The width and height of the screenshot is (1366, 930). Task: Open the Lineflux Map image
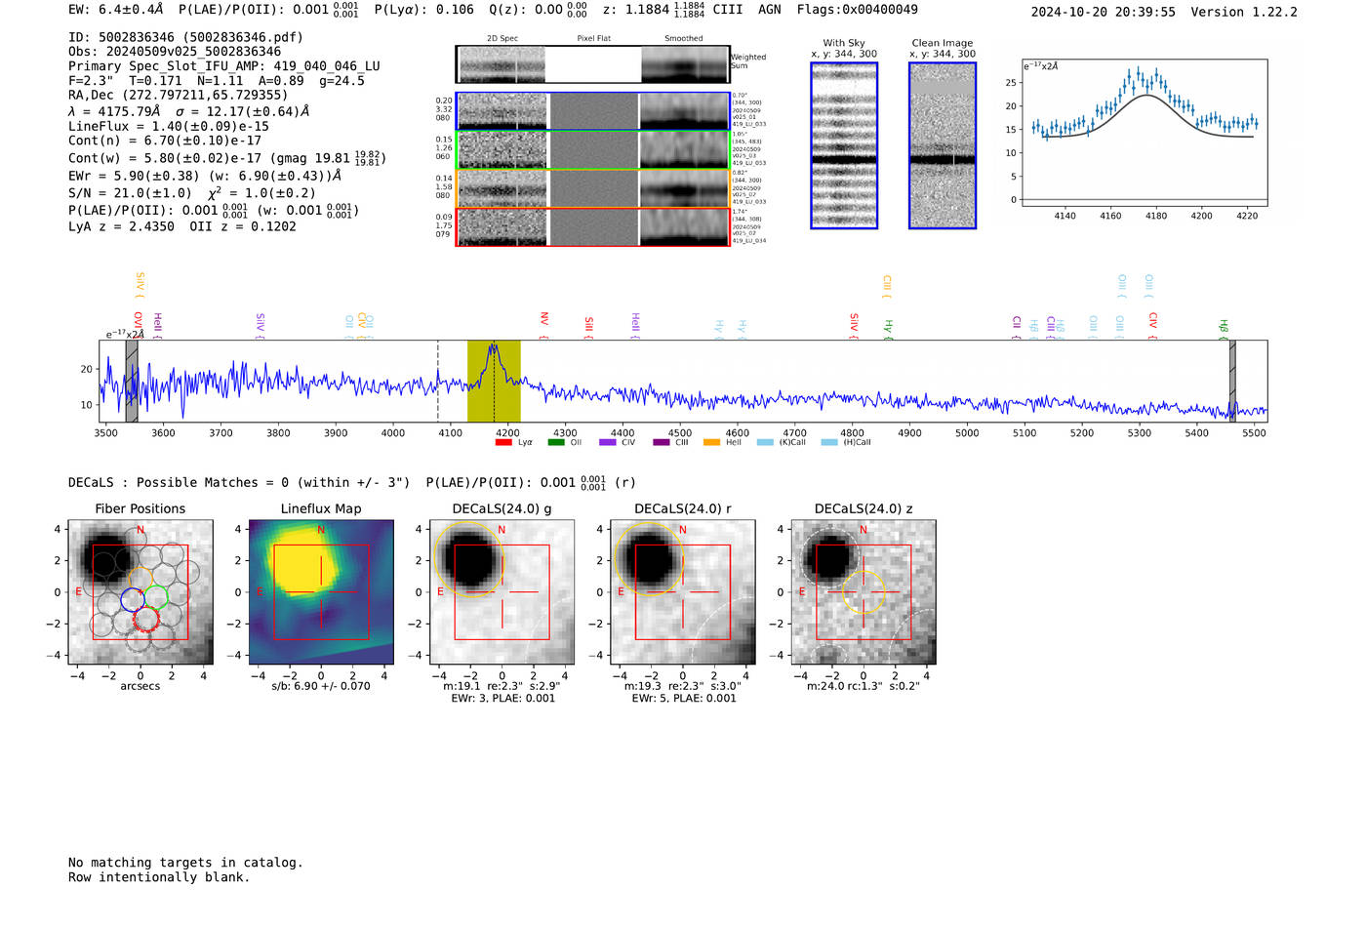321,592
